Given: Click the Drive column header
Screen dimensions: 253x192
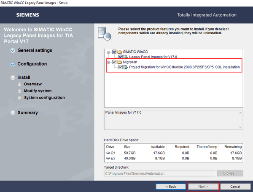Looking at the screenshot, I should (x=110, y=147).
